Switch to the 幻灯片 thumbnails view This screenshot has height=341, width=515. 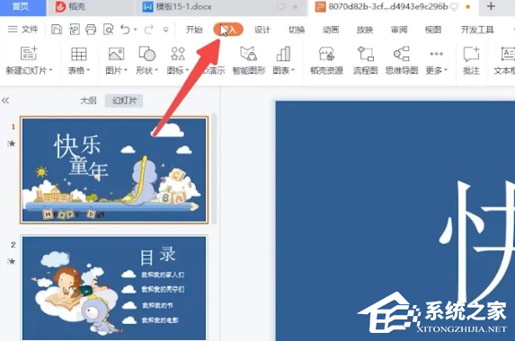coord(124,101)
